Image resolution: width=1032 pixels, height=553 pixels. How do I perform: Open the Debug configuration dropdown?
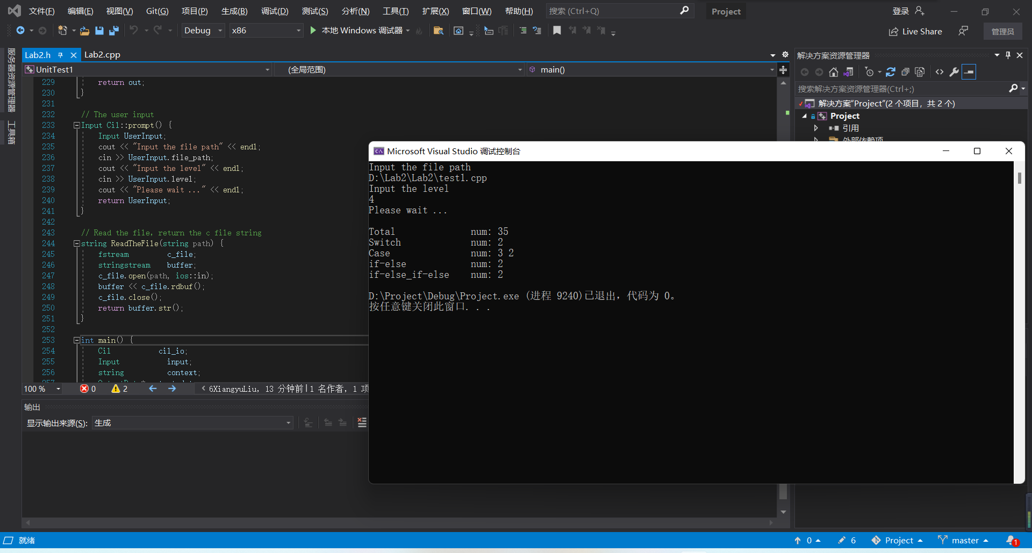pyautogui.click(x=220, y=31)
